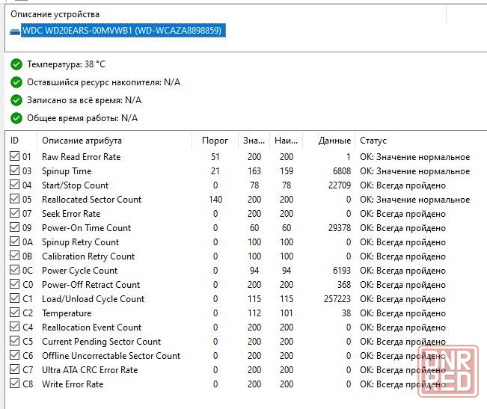Select the Power Cycle Count attribute name
The width and height of the screenshot is (487, 409).
(x=80, y=271)
